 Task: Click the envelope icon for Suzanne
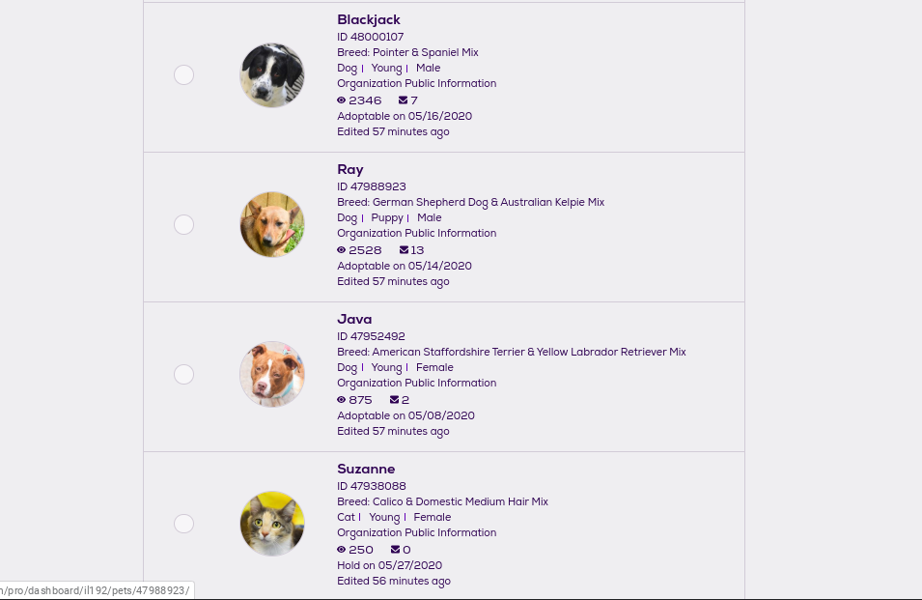(x=395, y=550)
